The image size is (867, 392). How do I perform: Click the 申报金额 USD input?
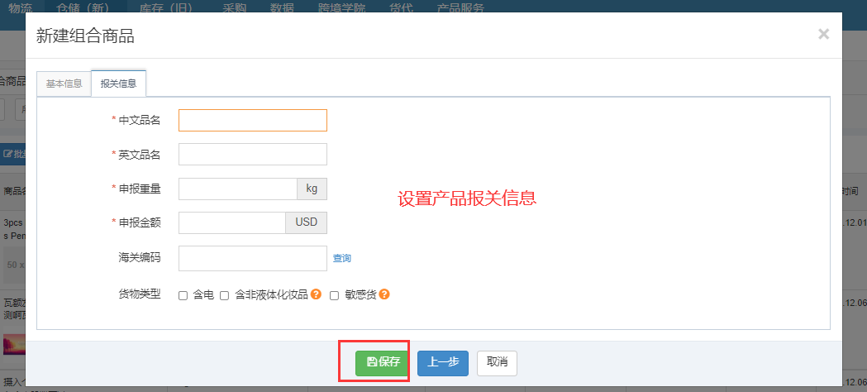pos(232,222)
